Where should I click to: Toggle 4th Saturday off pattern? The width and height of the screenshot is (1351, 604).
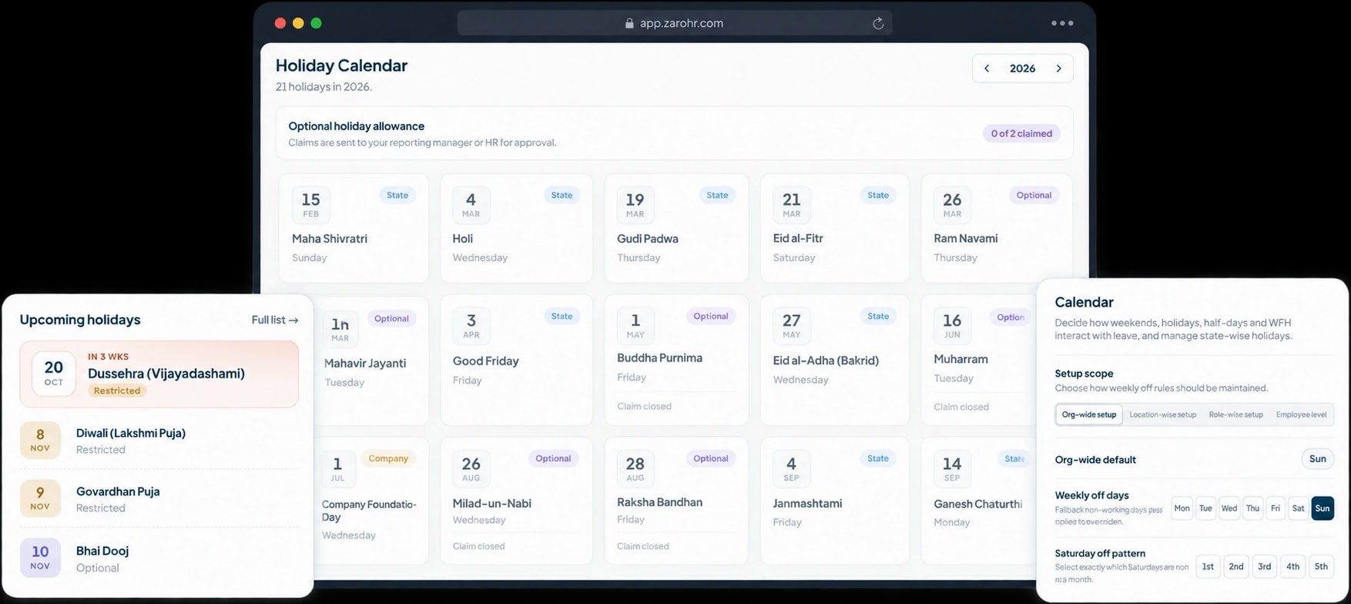pos(1292,566)
